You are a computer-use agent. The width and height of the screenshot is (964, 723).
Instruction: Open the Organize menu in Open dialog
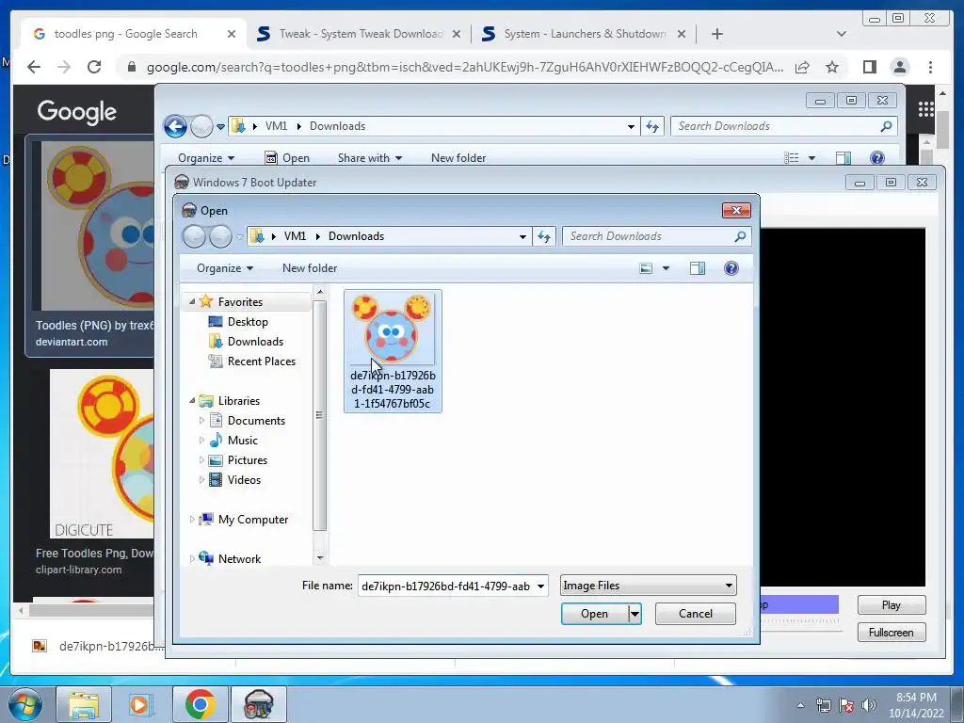(224, 268)
